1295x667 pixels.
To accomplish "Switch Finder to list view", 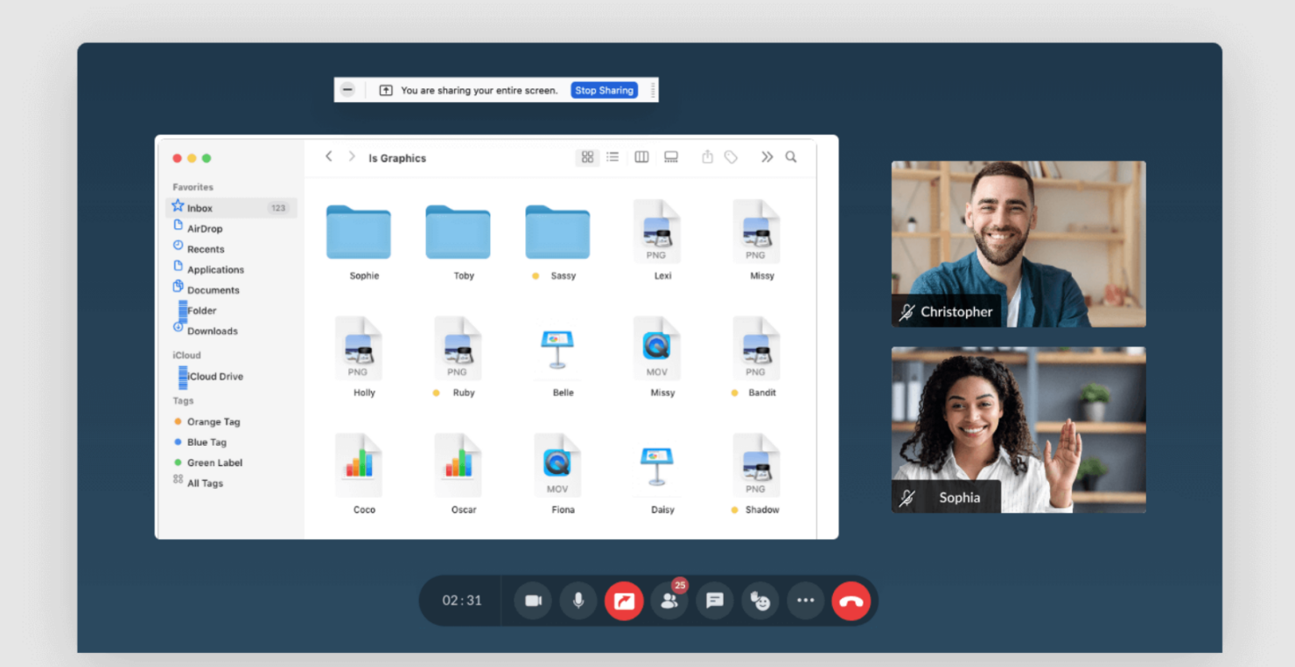I will pos(612,157).
